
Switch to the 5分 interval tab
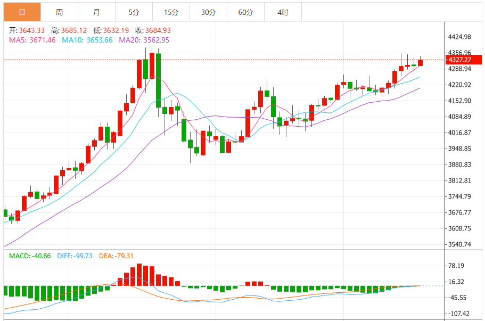click(134, 12)
